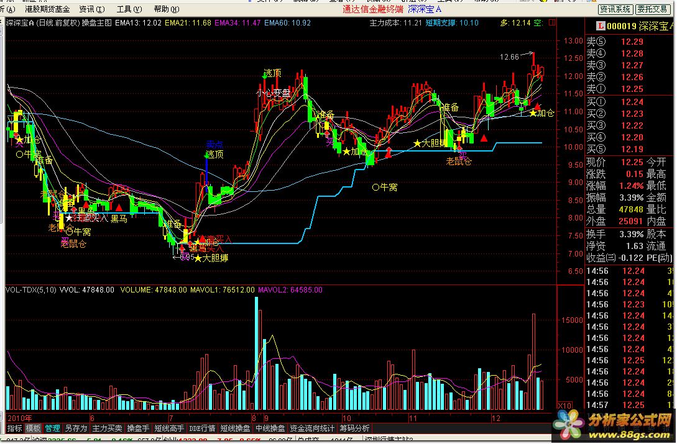This screenshot has width=677, height=444.
Task: Click the 主力成本: 11.21 label
Action: click(395, 23)
